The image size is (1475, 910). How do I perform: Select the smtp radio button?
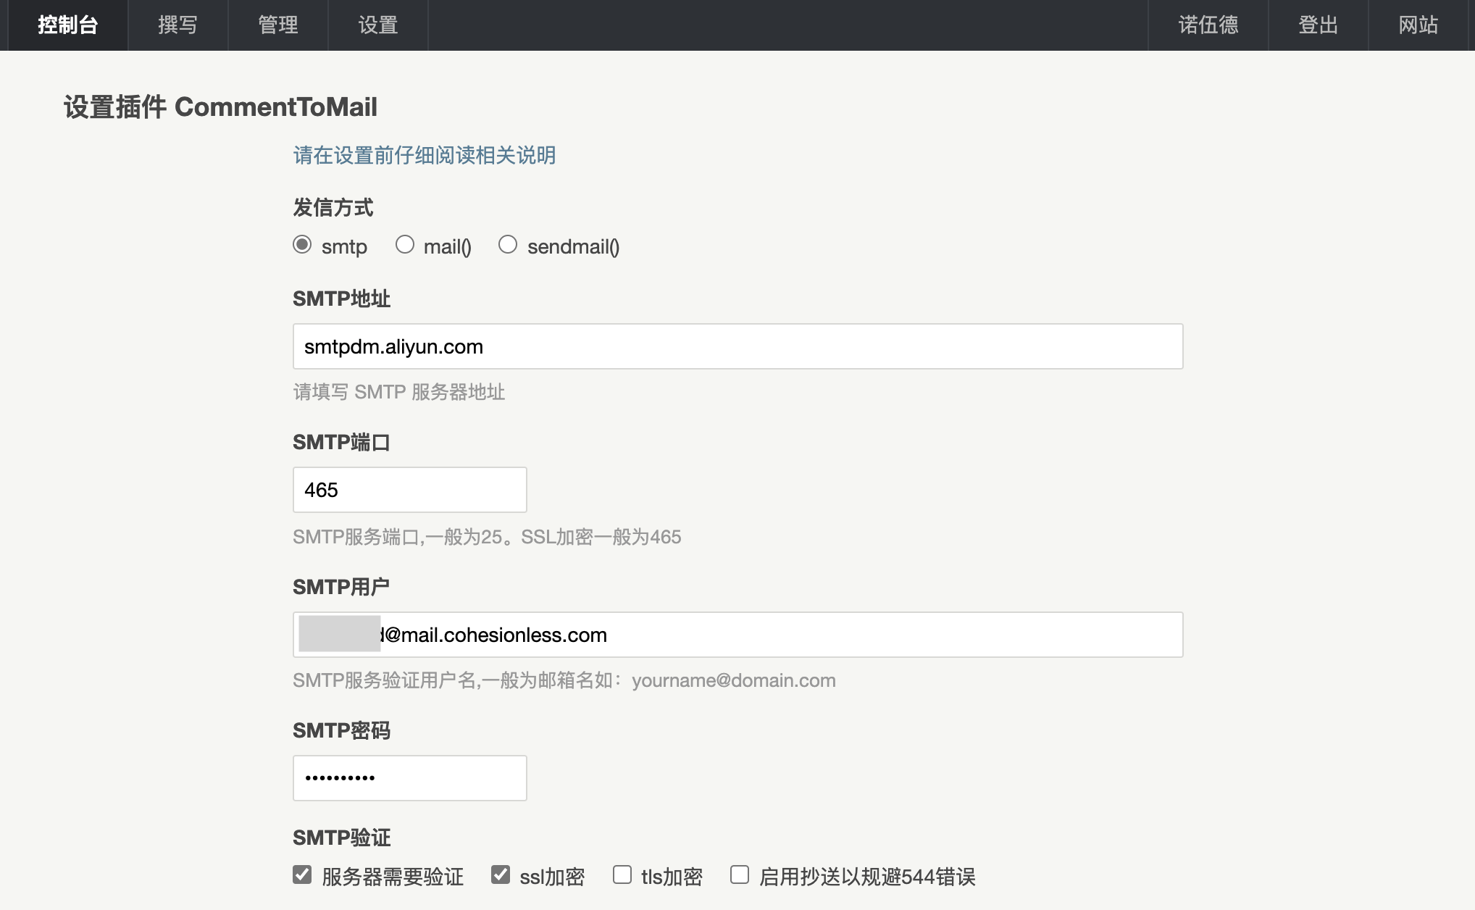(302, 245)
